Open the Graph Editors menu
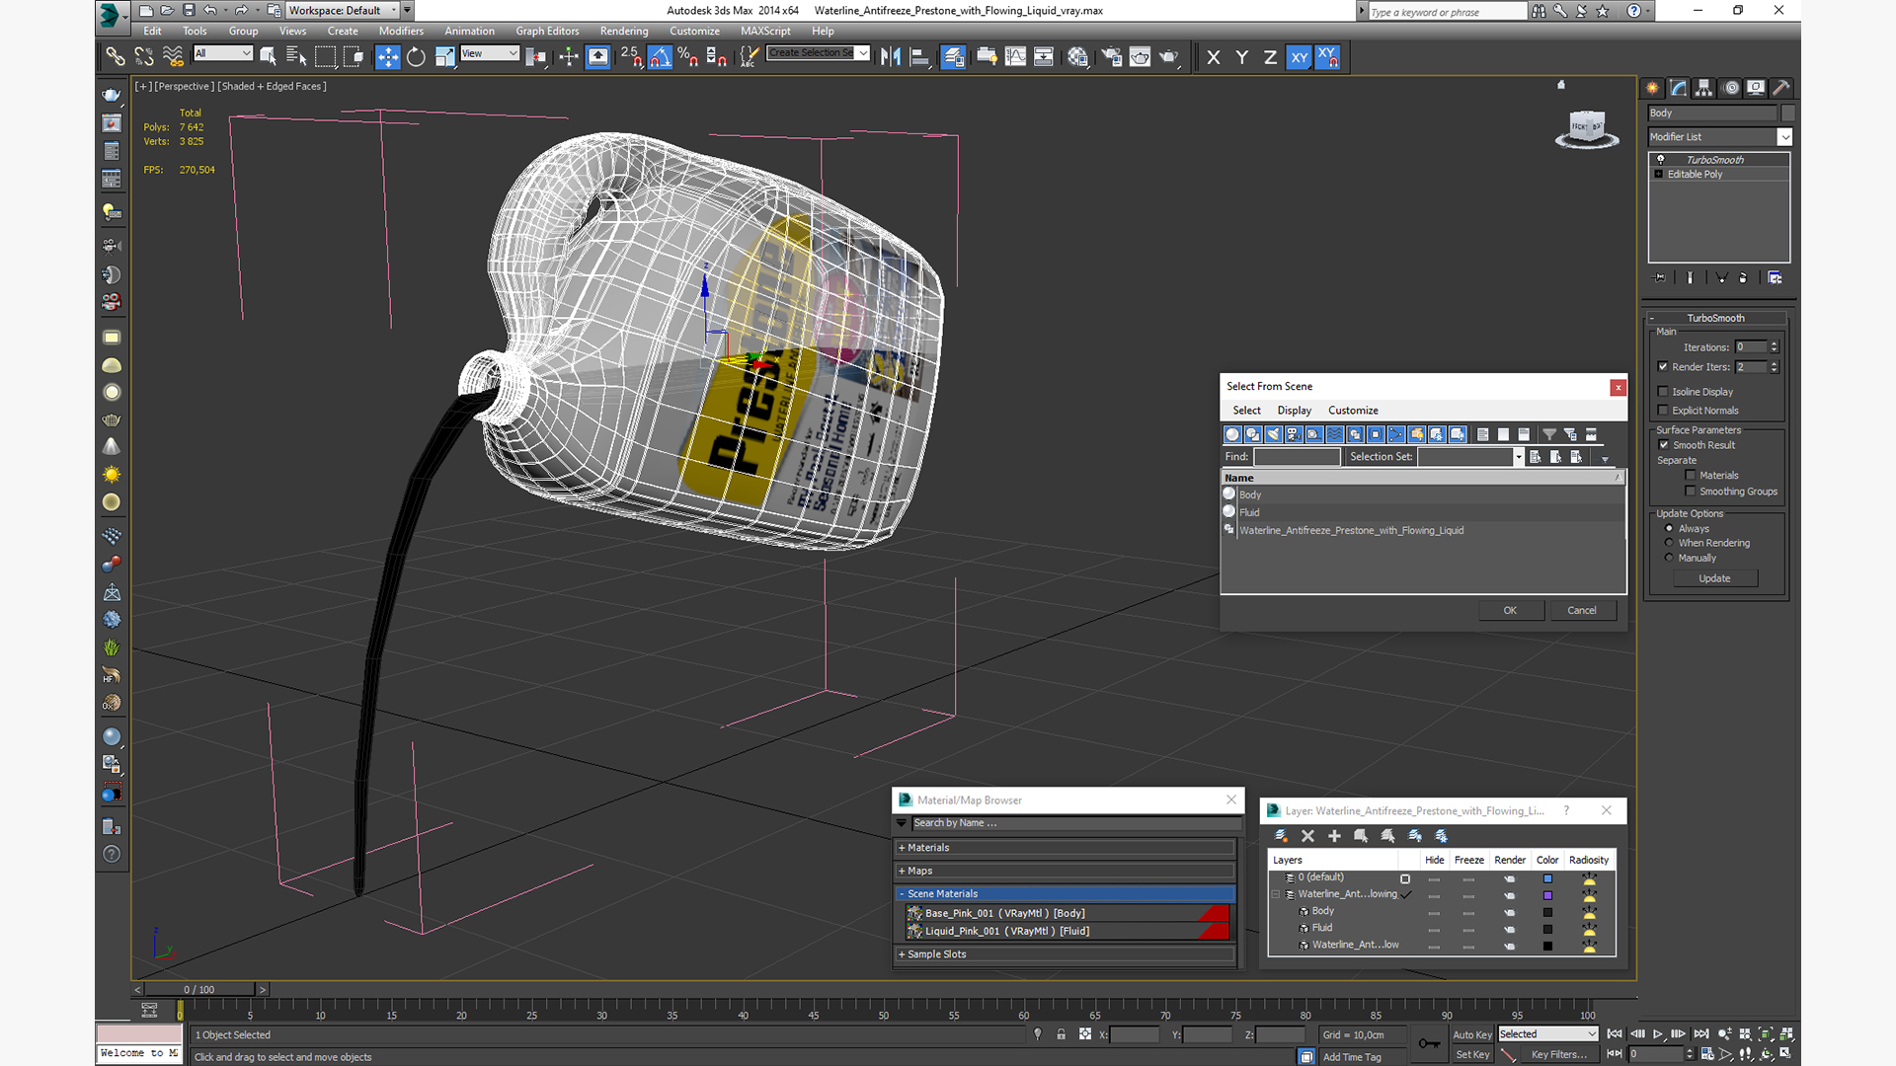Screen dimensions: 1896x1066 [x=547, y=31]
